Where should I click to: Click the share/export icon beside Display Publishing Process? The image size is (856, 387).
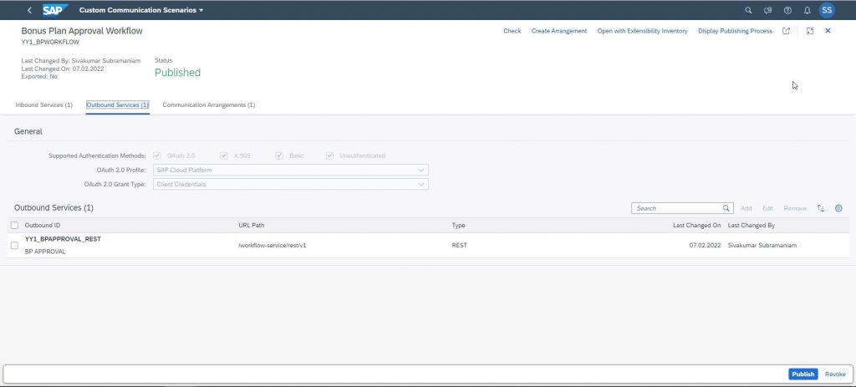pyautogui.click(x=786, y=31)
